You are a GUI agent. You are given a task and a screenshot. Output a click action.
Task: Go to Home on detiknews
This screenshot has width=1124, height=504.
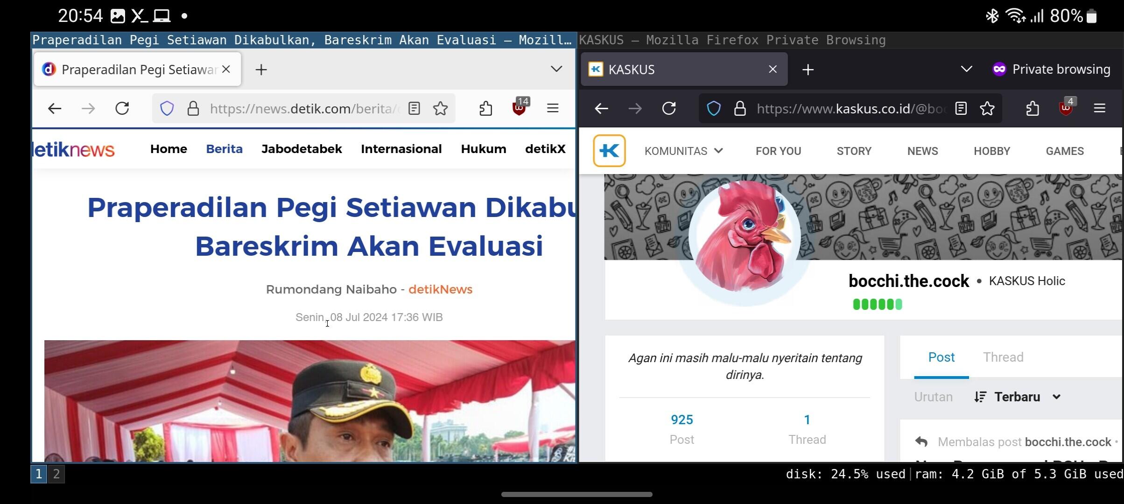coord(169,149)
